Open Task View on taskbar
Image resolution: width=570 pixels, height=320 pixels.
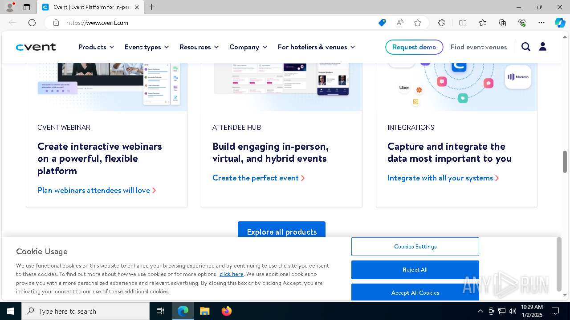pos(160,311)
